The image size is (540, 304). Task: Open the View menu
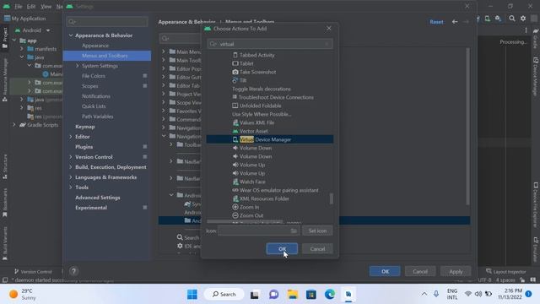point(46,6)
